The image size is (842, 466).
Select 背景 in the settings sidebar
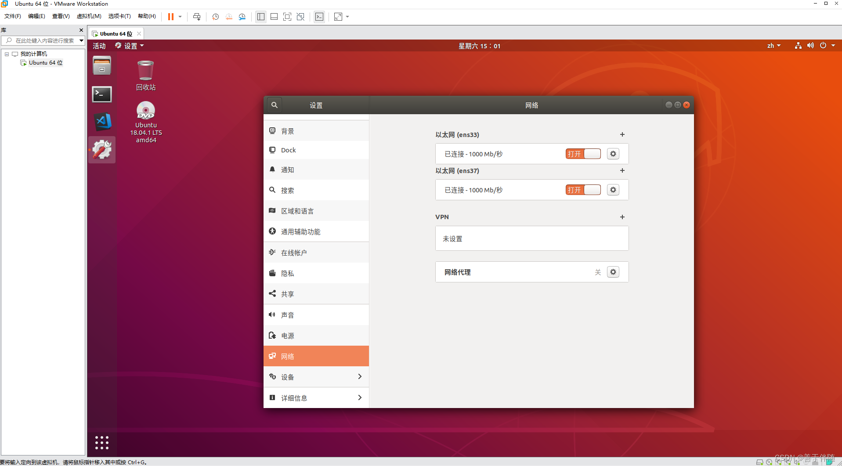tap(316, 131)
